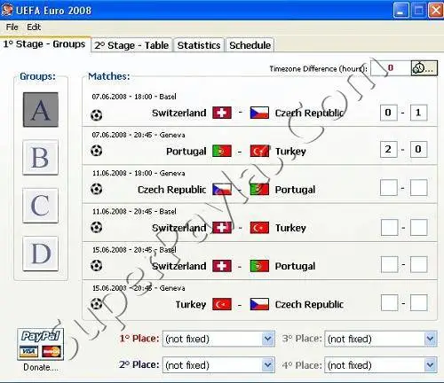Click Turkey flag in the 15.06.2008 Geneva match
The width and height of the screenshot is (444, 383).
(x=222, y=304)
